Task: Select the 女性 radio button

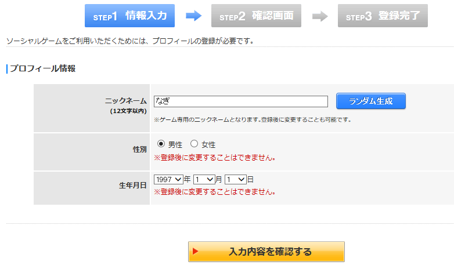Action: click(x=194, y=144)
